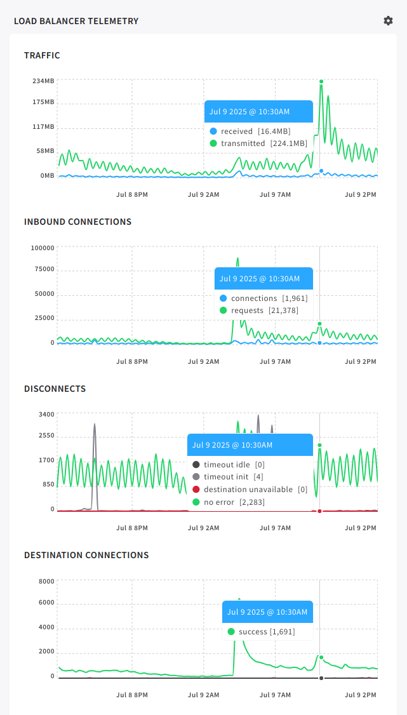Click the 'LOAD BALANCER TELEMETRY' heading
The height and width of the screenshot is (715, 407).
coord(76,21)
